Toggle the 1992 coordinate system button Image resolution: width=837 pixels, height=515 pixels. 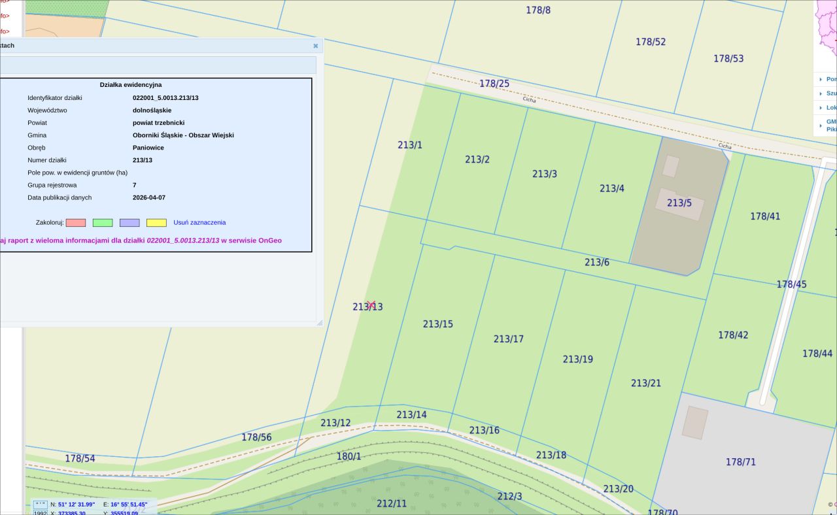(41, 513)
